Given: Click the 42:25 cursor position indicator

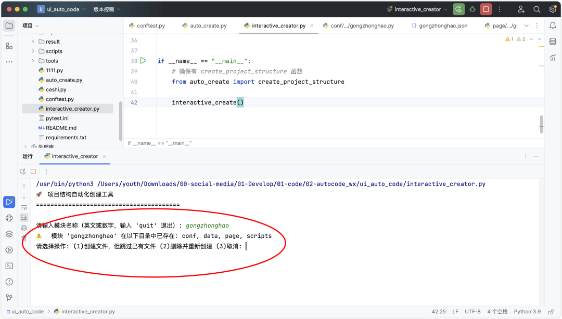Looking at the screenshot, I should coord(439,312).
